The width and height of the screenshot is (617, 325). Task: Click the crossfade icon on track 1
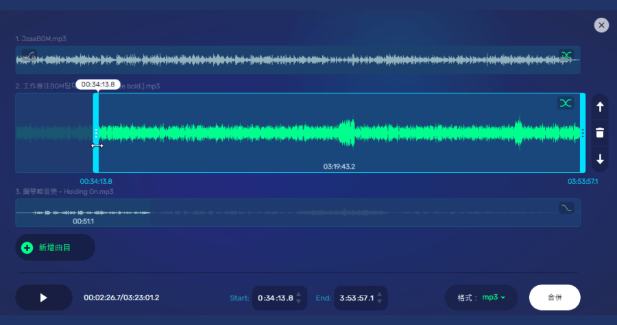(566, 55)
